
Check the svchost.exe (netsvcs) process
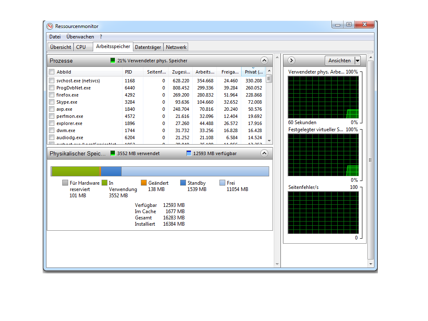[x=51, y=81]
